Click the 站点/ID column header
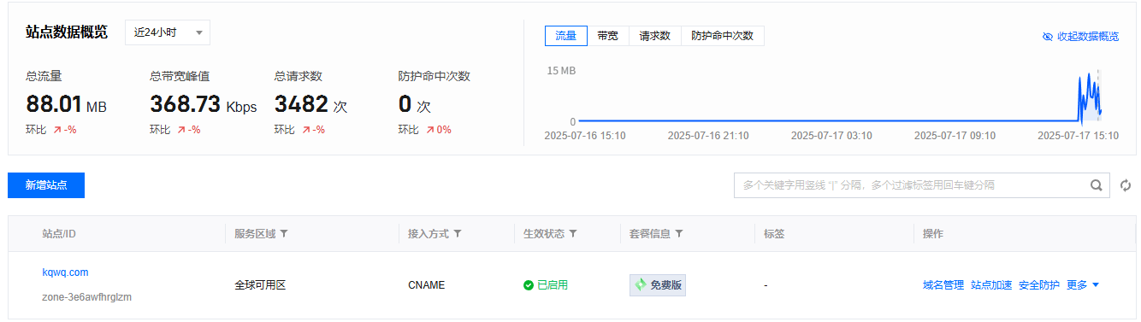The height and width of the screenshot is (322, 1141). (x=60, y=234)
